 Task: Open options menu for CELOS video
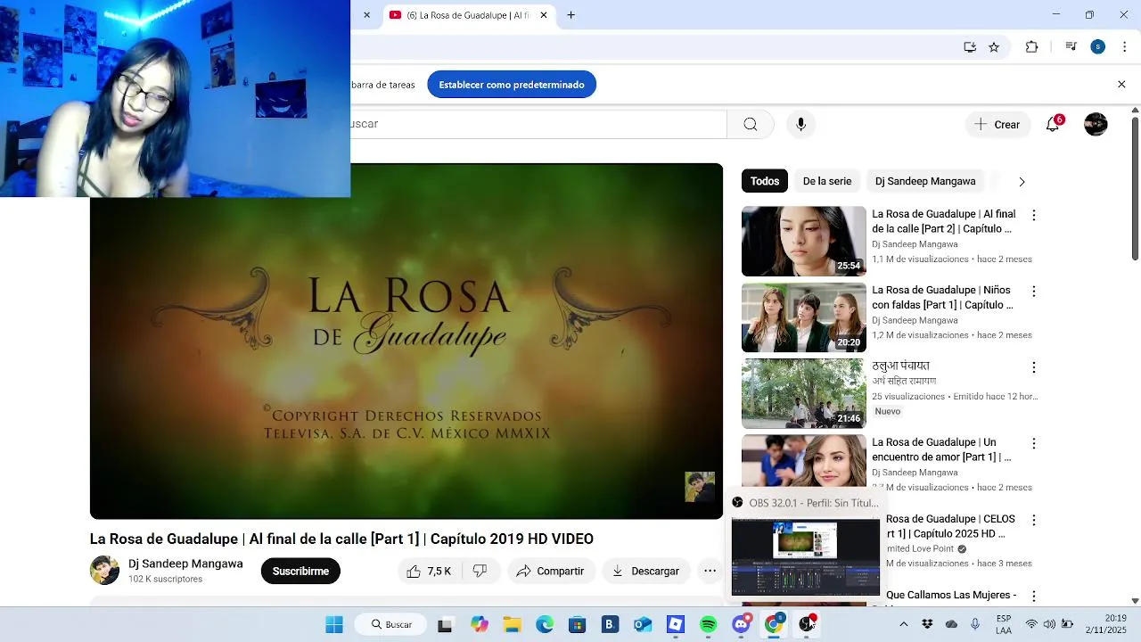pyautogui.click(x=1034, y=520)
